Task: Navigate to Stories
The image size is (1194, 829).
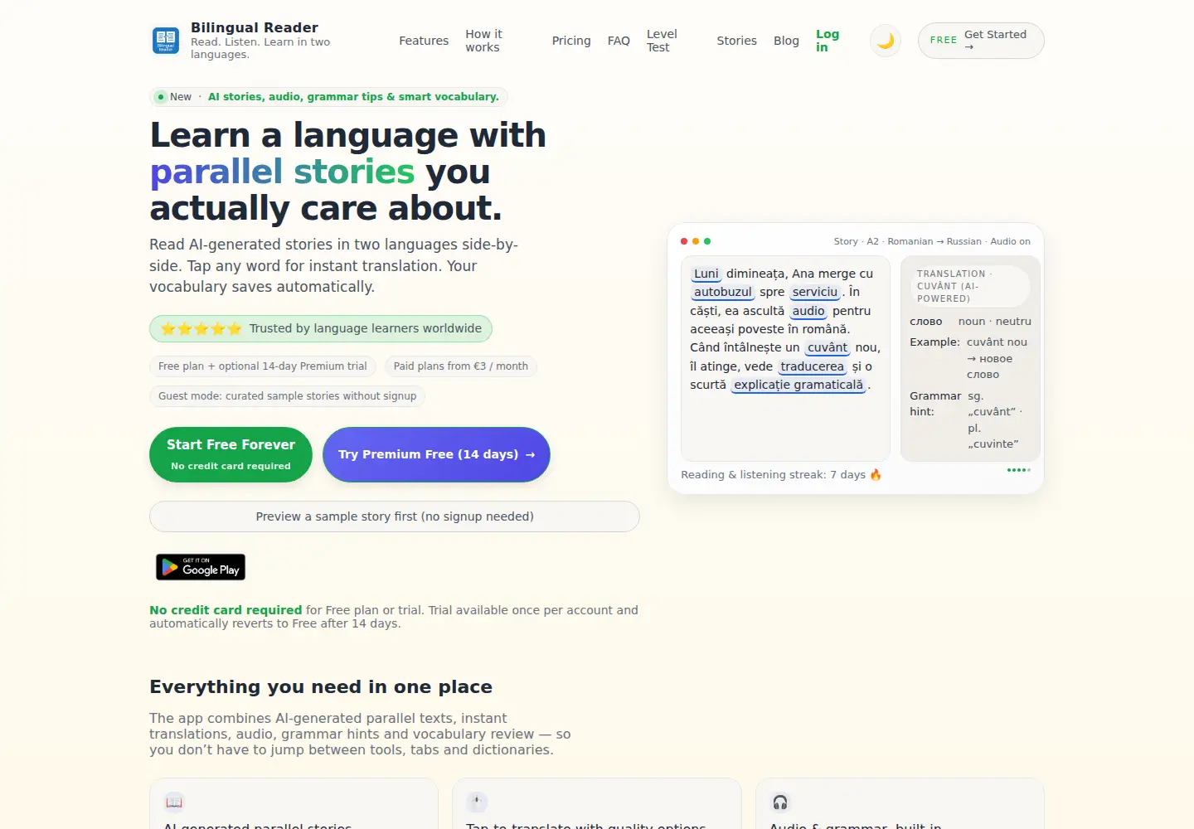Action: coord(736,41)
